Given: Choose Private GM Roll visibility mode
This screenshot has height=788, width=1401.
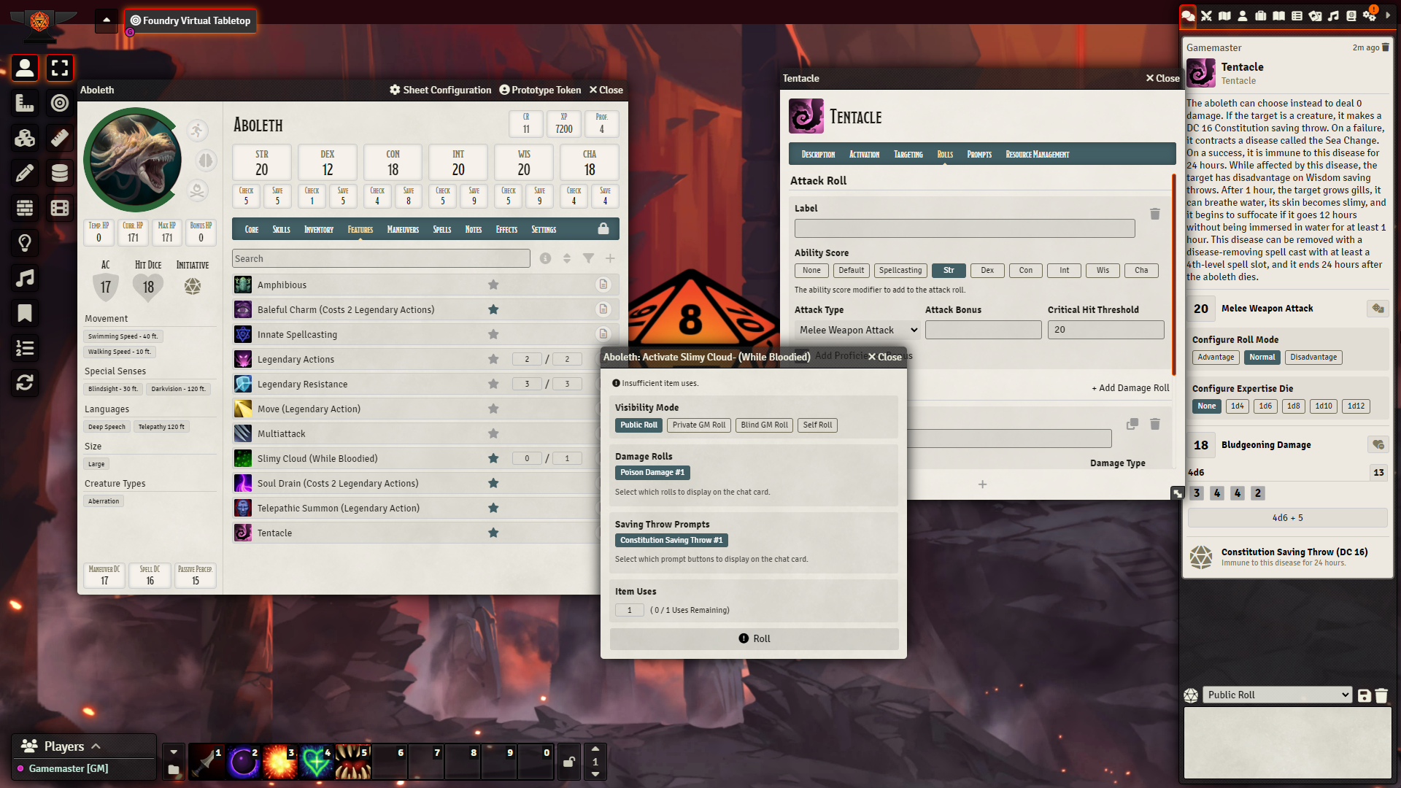Looking at the screenshot, I should (x=698, y=425).
